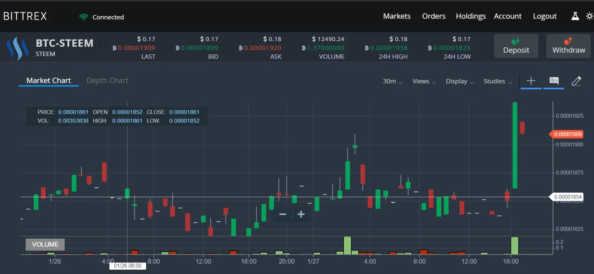
Task: Select the pencil drawing tool
Action: point(576,81)
